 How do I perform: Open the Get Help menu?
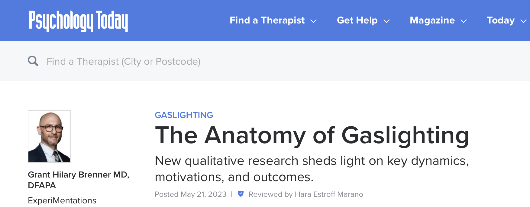[x=357, y=20]
